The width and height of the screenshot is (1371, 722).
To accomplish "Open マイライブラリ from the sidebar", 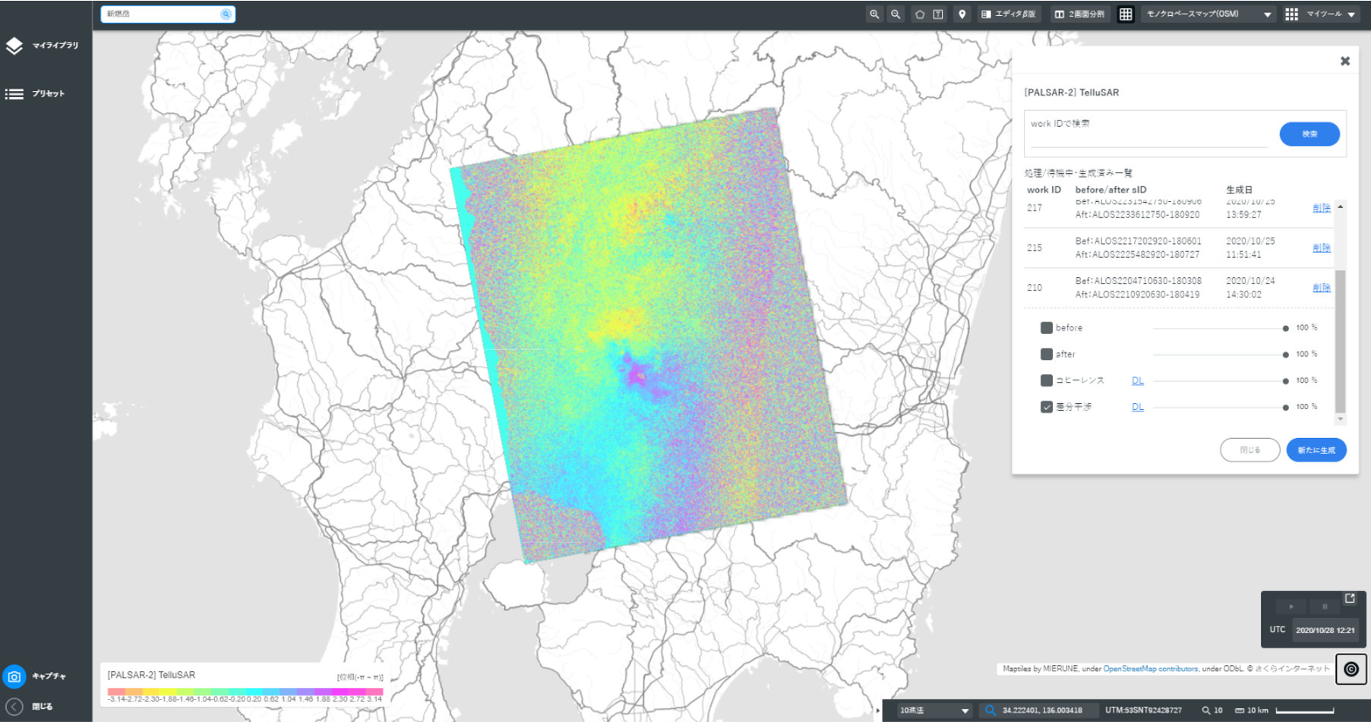I will (x=44, y=46).
